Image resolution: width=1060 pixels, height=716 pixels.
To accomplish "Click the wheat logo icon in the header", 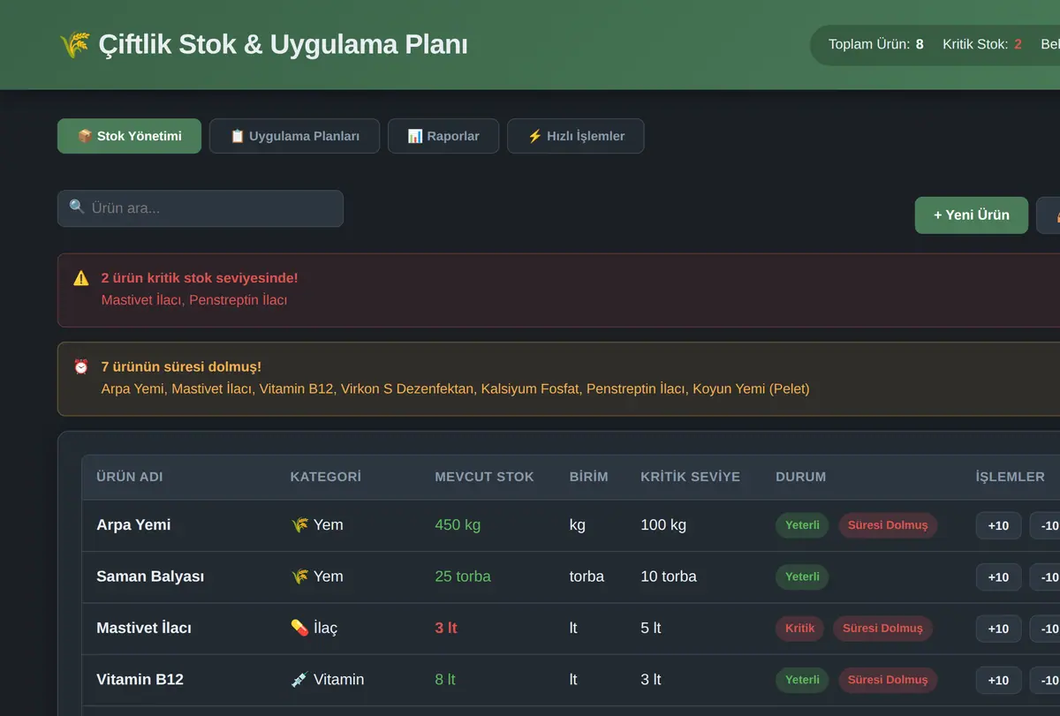I will [x=74, y=44].
